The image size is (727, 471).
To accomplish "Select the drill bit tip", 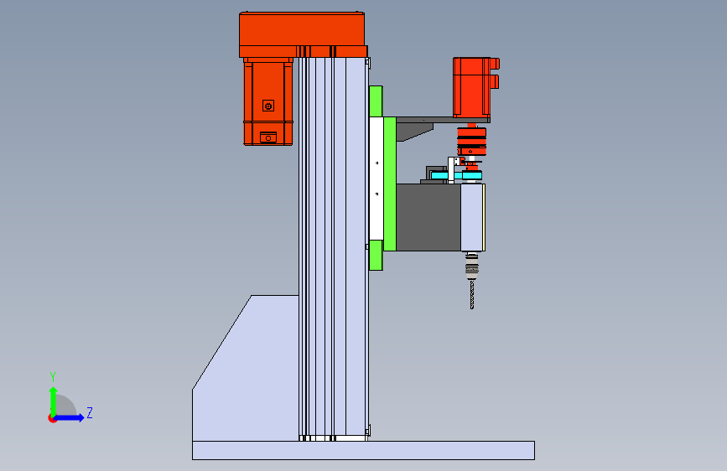I will (x=472, y=295).
